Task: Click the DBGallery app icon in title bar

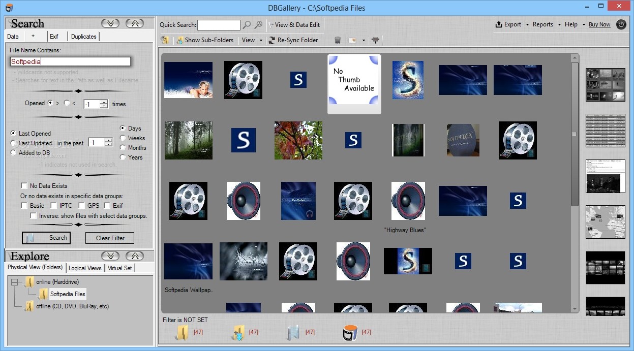Action: tap(9, 8)
